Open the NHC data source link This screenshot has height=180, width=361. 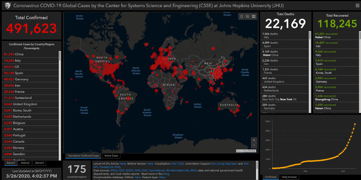coord(138,171)
